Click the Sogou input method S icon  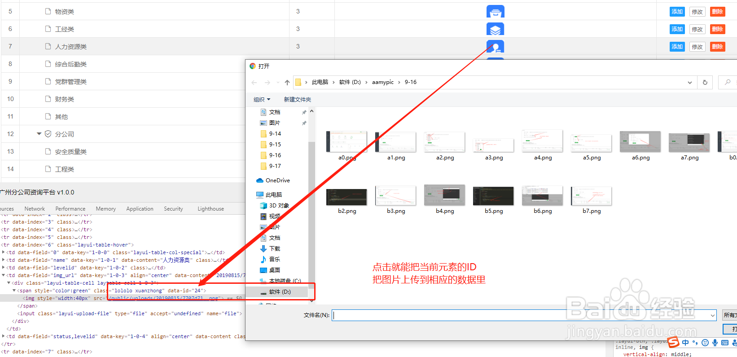(x=673, y=342)
